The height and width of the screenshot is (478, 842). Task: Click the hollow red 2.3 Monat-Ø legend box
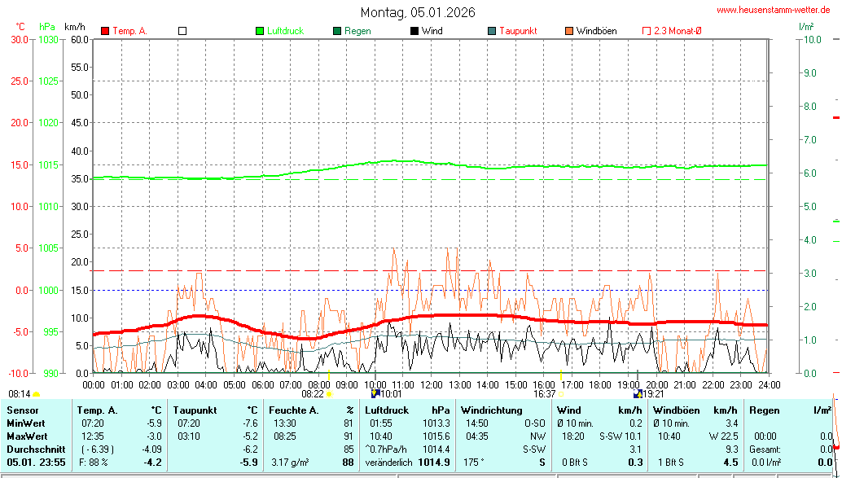(x=647, y=31)
